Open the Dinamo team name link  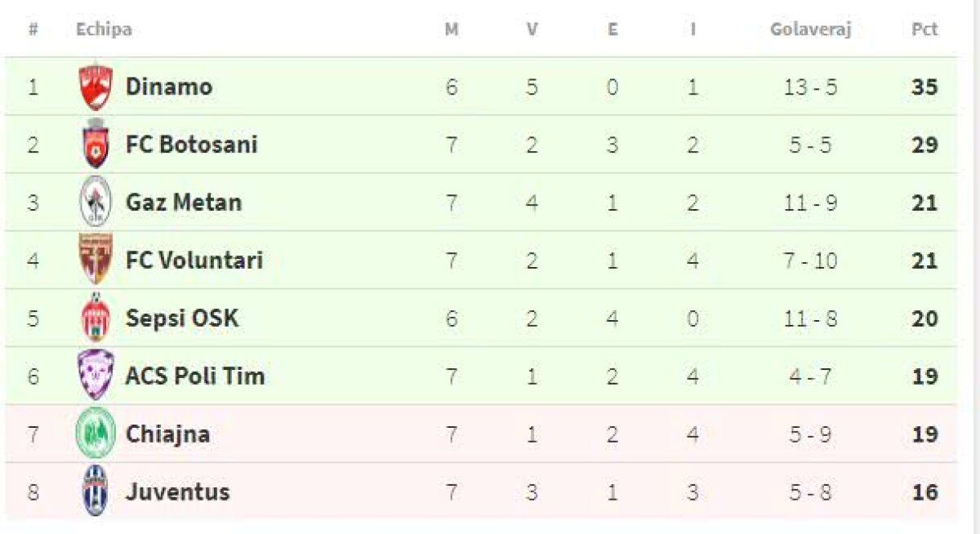click(169, 87)
